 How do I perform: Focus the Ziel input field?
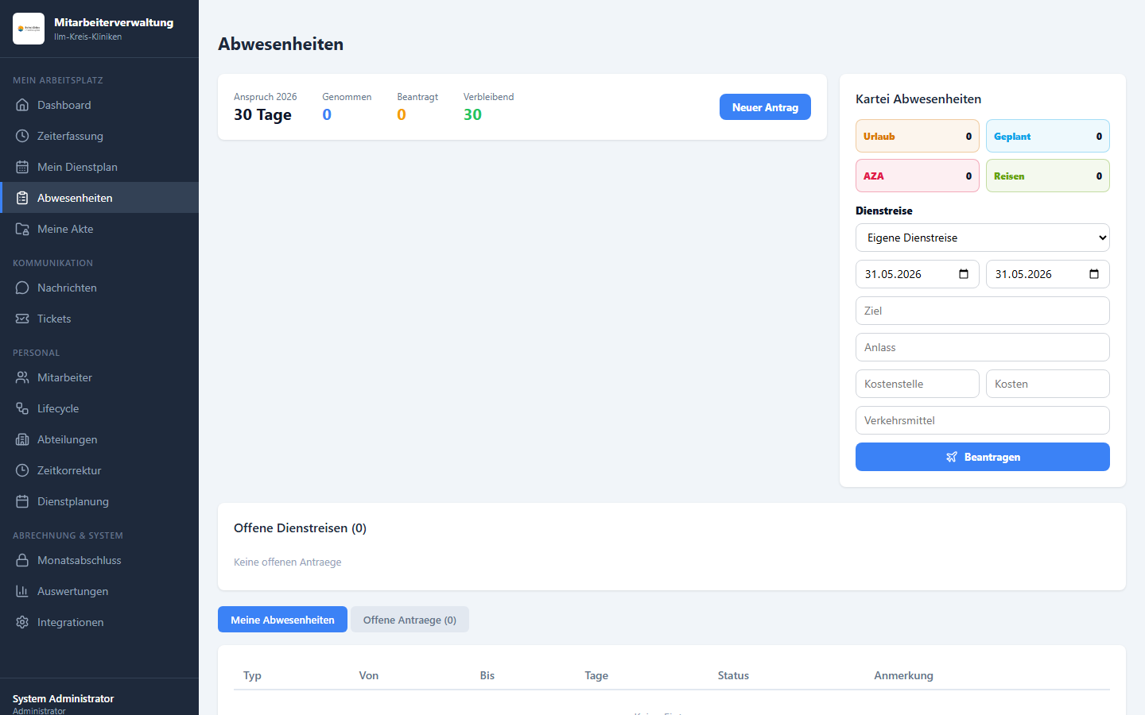point(983,311)
